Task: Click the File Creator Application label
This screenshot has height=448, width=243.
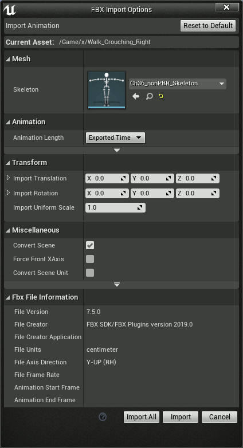Action: tap(48, 337)
